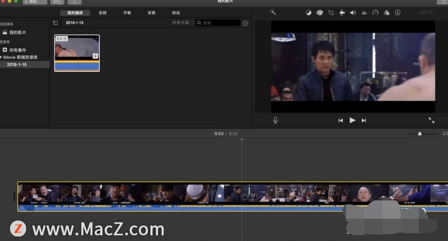Click the 2019-1-15 browser header label
This screenshot has height=241, width=448.
tap(75, 23)
